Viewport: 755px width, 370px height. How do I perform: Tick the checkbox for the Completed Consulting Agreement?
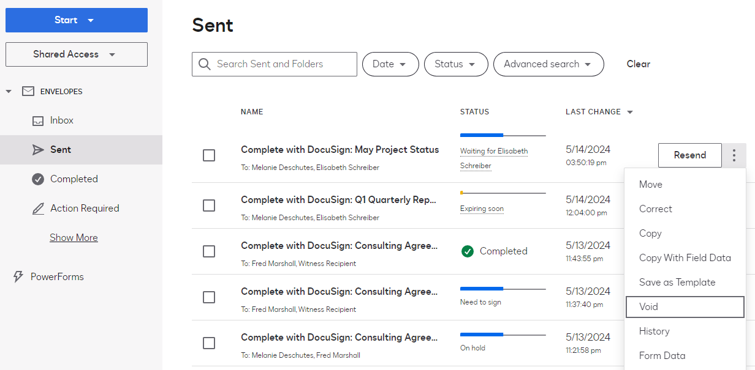(x=209, y=251)
